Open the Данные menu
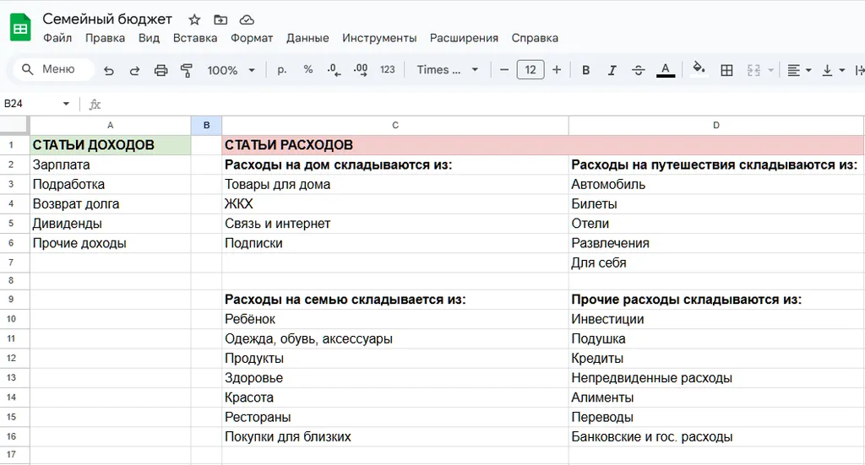This screenshot has width=865, height=465. pos(307,38)
